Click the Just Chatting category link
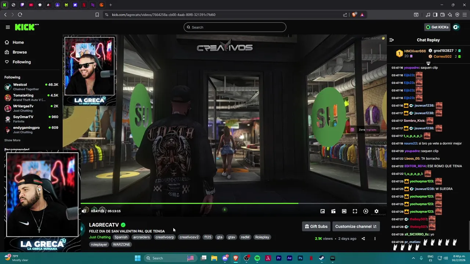Viewport: 470px width, 264px height. pyautogui.click(x=100, y=237)
